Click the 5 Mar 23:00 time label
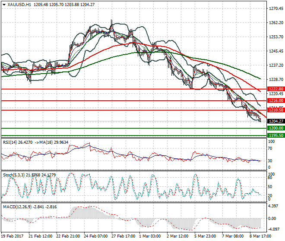This screenshot has height=241, width=285. (205, 236)
